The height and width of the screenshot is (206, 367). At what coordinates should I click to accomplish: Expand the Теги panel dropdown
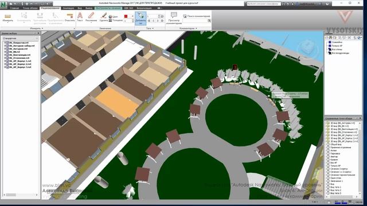point(150,29)
